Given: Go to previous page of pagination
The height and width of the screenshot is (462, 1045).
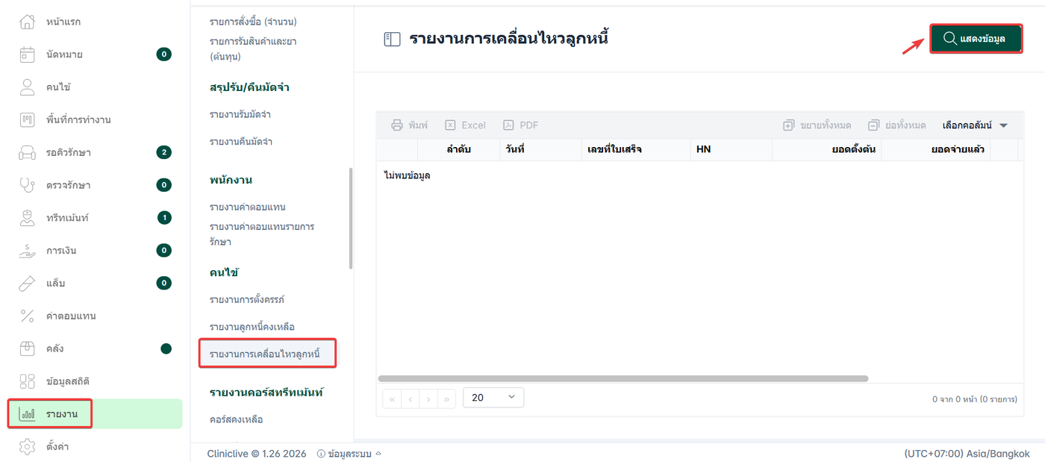Looking at the screenshot, I should (x=411, y=399).
